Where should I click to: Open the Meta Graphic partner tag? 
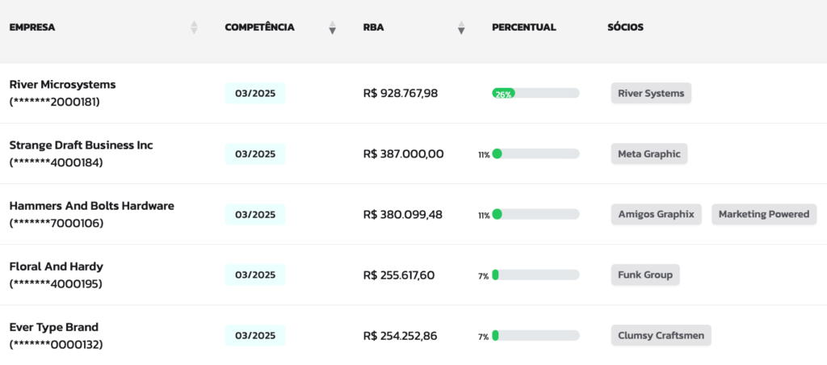tap(649, 154)
